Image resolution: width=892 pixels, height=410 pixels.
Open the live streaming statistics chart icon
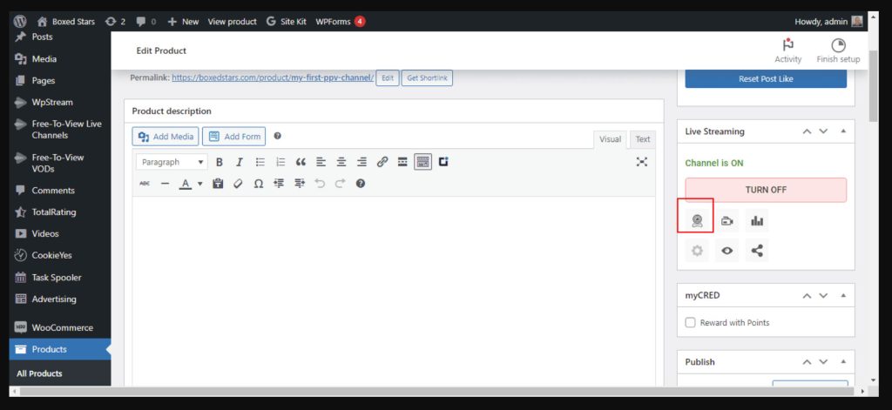click(x=757, y=221)
